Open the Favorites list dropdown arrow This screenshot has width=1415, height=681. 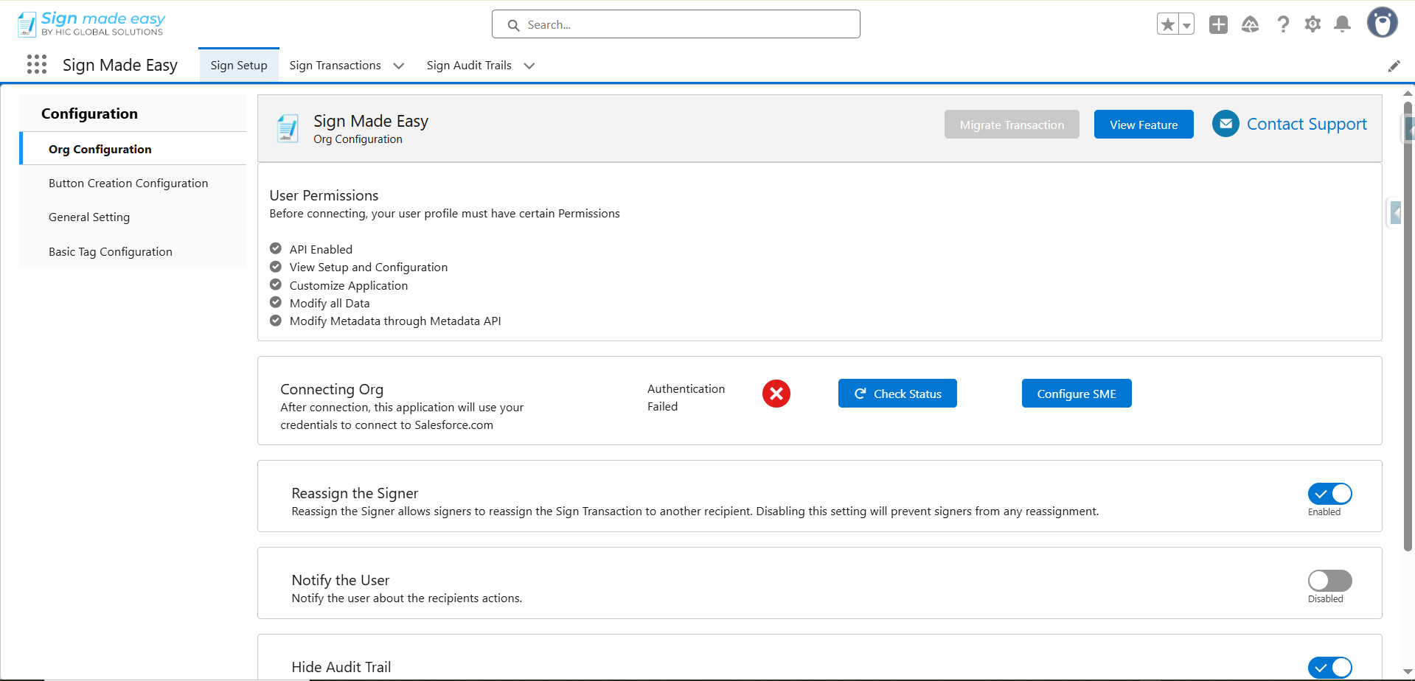point(1186,24)
